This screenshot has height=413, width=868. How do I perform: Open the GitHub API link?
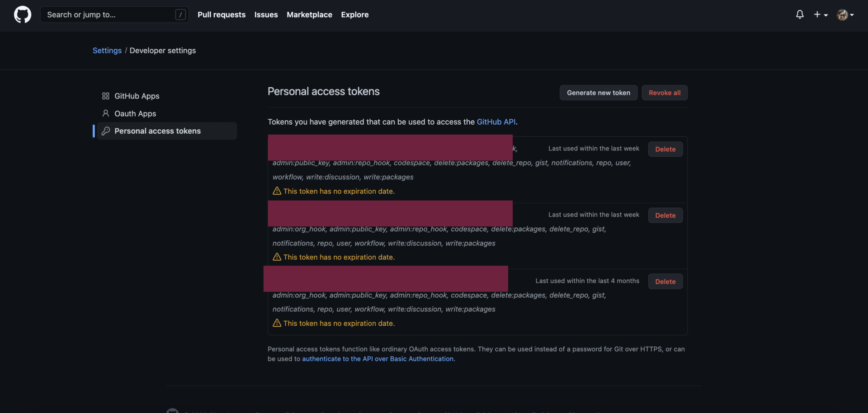[496, 122]
